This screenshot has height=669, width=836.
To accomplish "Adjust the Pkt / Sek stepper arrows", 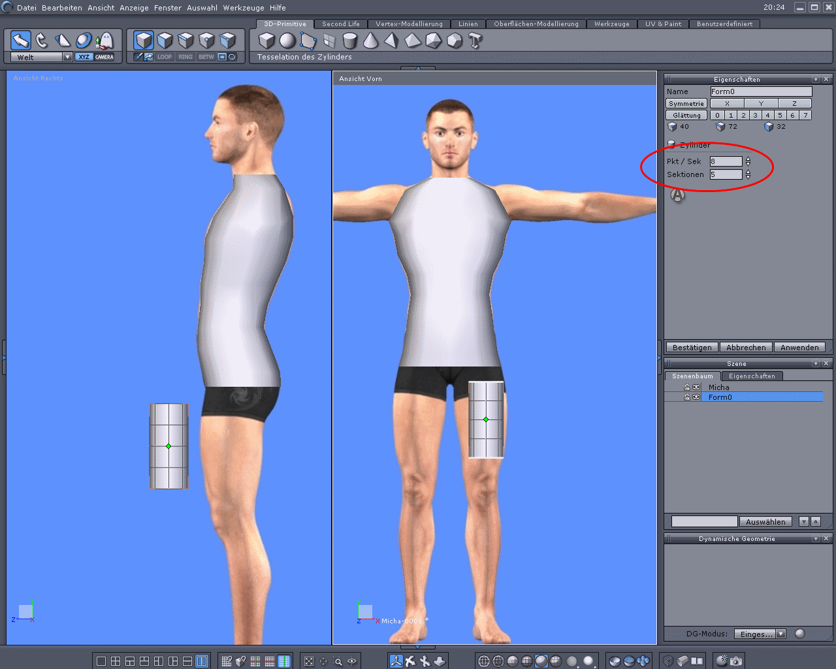I will (748, 161).
